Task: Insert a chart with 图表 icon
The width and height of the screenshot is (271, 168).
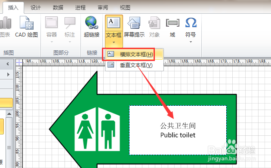Action: [x=5, y=27]
